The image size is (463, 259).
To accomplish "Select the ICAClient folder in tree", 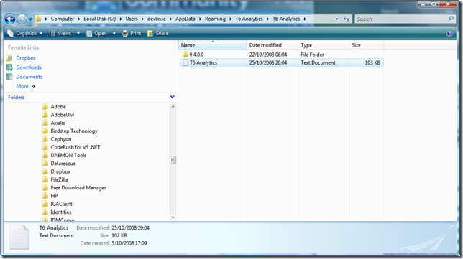I will 61,204.
